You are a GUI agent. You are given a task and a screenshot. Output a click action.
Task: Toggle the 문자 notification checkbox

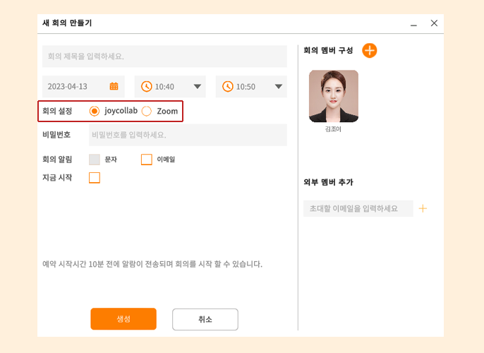(x=95, y=160)
